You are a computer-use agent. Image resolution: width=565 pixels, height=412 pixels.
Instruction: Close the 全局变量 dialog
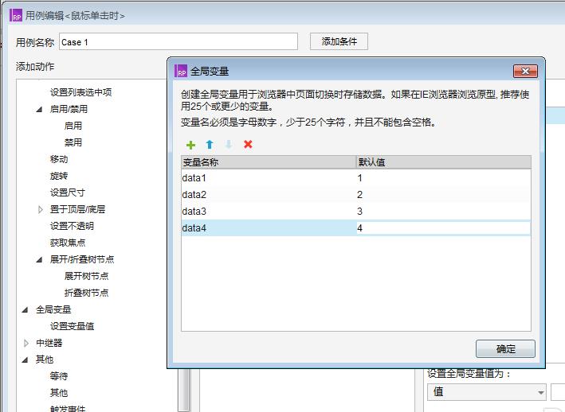point(525,71)
